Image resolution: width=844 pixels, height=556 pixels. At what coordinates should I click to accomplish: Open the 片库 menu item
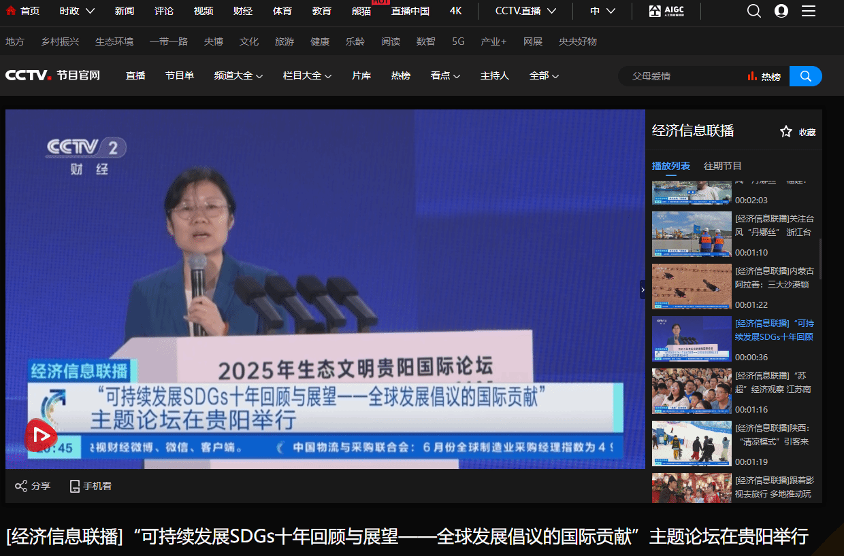coord(361,75)
